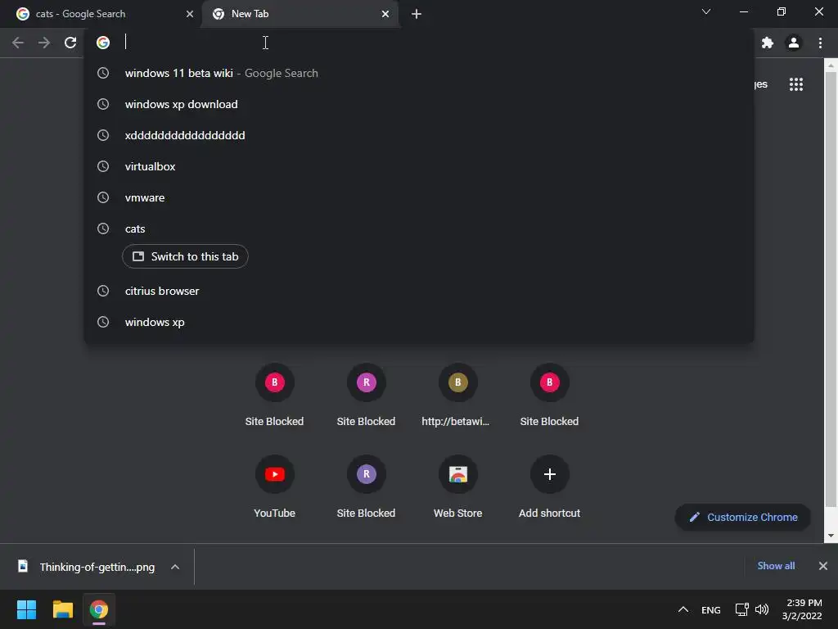Choose the vmware suggestion

(x=419, y=197)
